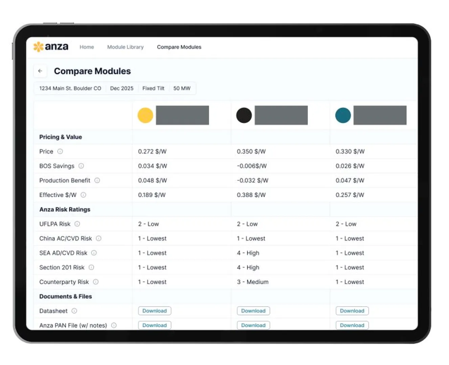
Task: Click the Section 201 Risk info icon
Action: click(91, 267)
